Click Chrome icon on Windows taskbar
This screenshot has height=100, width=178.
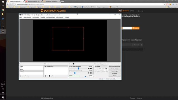[x=3, y=10]
